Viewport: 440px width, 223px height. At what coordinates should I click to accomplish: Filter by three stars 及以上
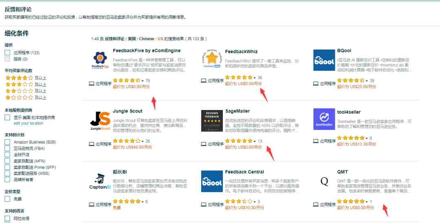[26, 84]
